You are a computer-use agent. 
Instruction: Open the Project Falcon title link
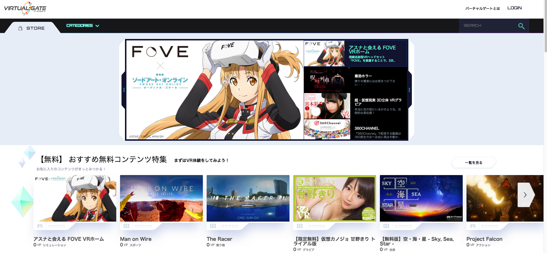point(485,239)
